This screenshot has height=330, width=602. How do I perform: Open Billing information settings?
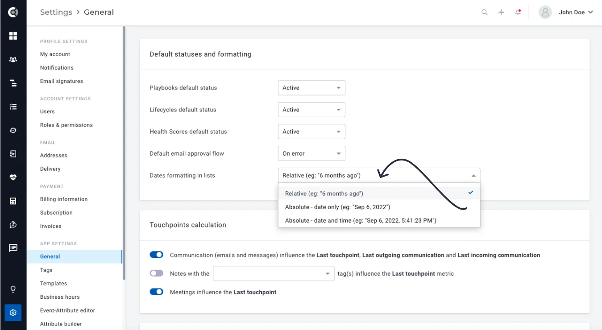64,199
